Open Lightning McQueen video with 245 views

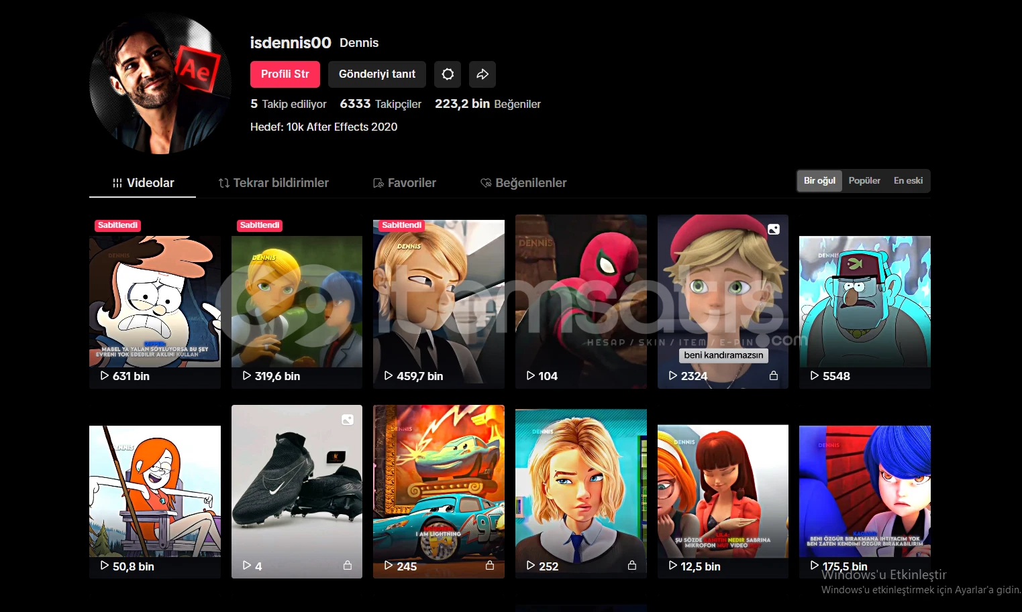439,491
